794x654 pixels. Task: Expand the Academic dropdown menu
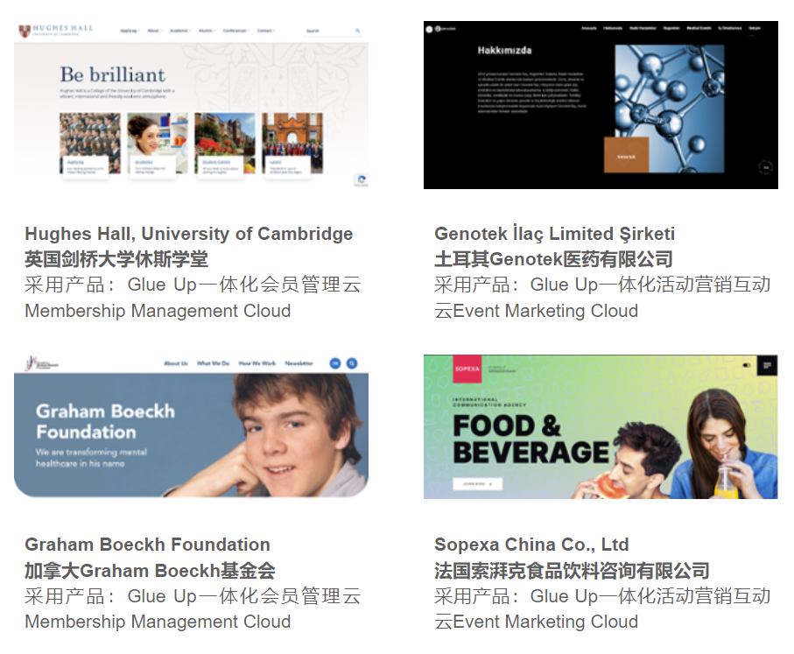click(179, 31)
